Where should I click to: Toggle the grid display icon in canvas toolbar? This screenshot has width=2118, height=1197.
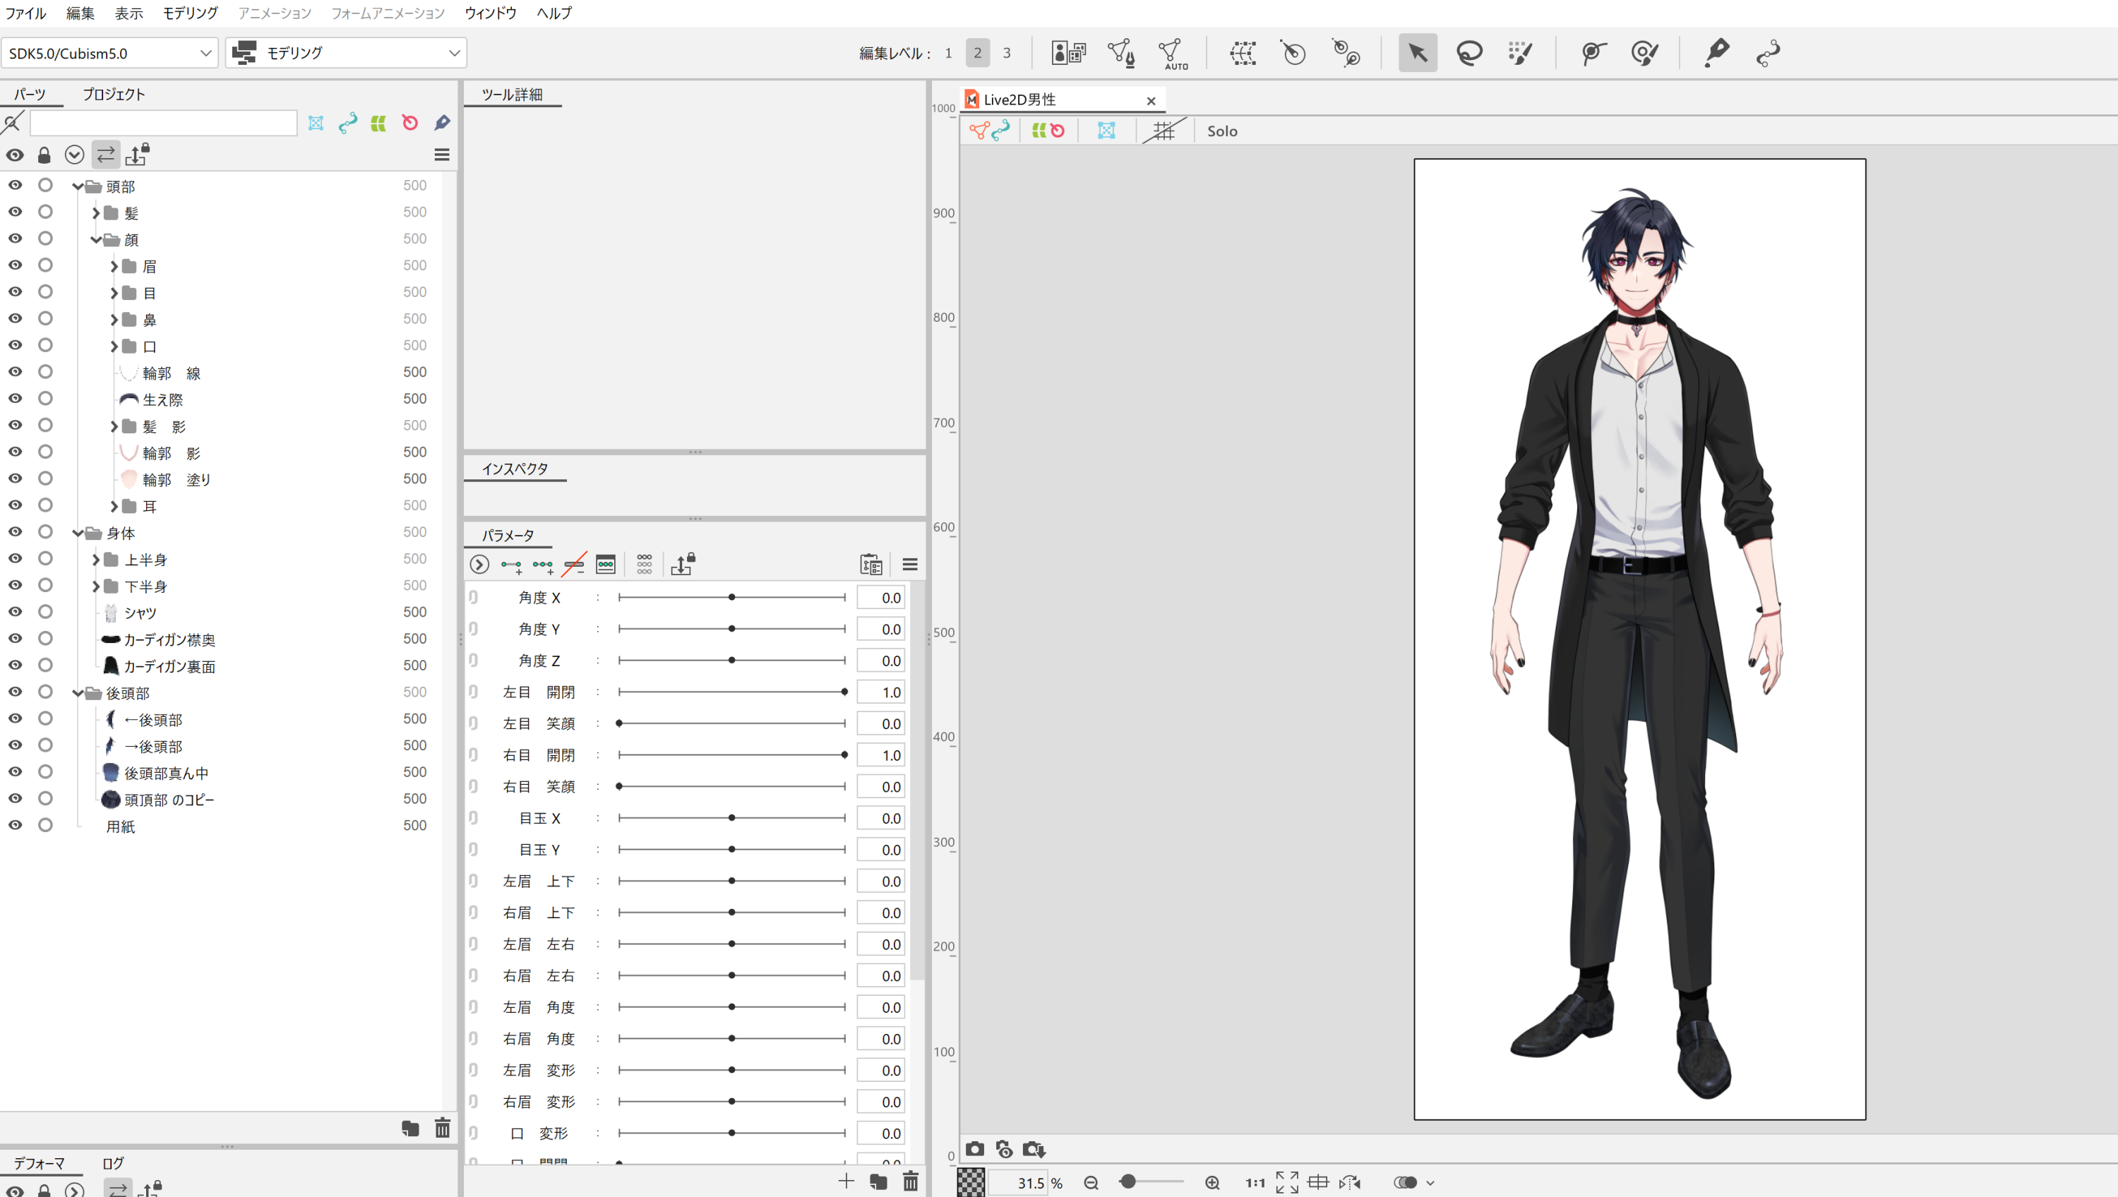(1163, 131)
